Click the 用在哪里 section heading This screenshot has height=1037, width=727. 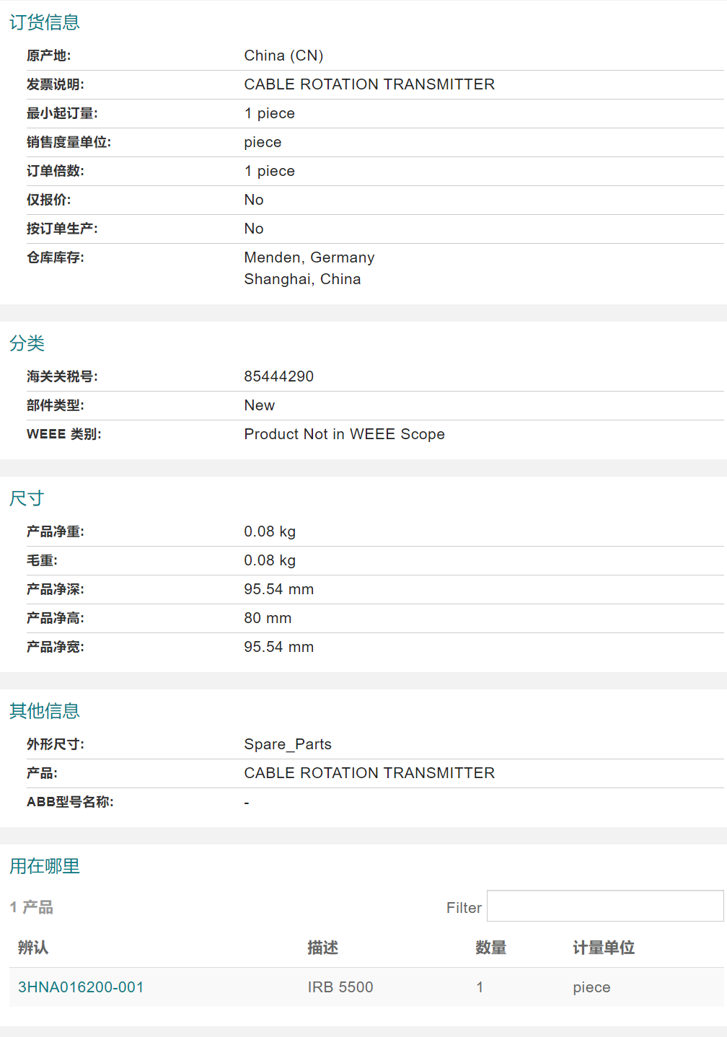tap(45, 866)
